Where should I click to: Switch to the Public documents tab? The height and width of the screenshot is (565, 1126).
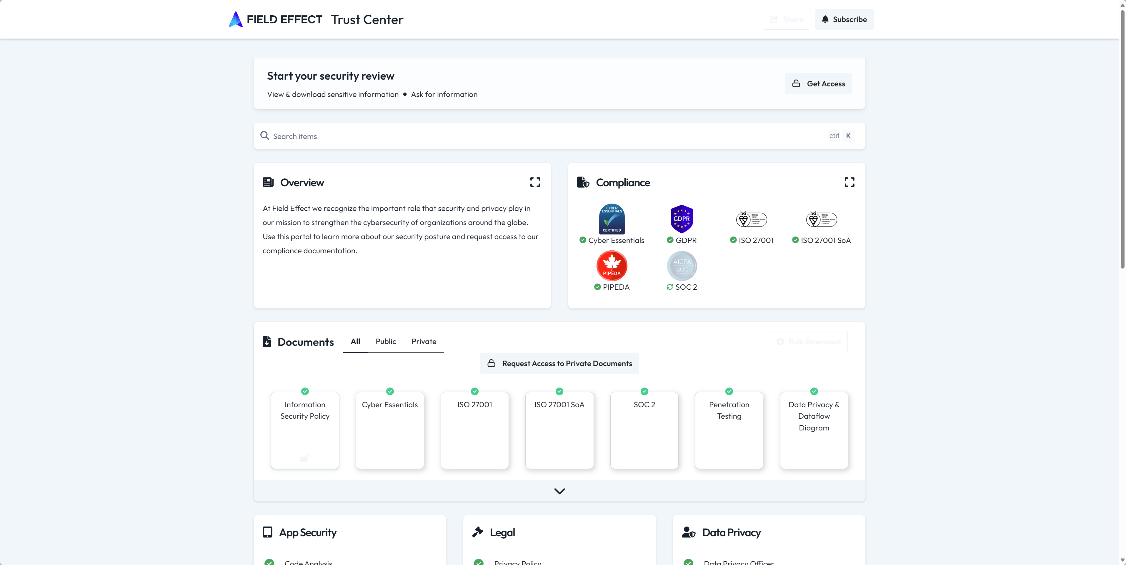point(386,341)
